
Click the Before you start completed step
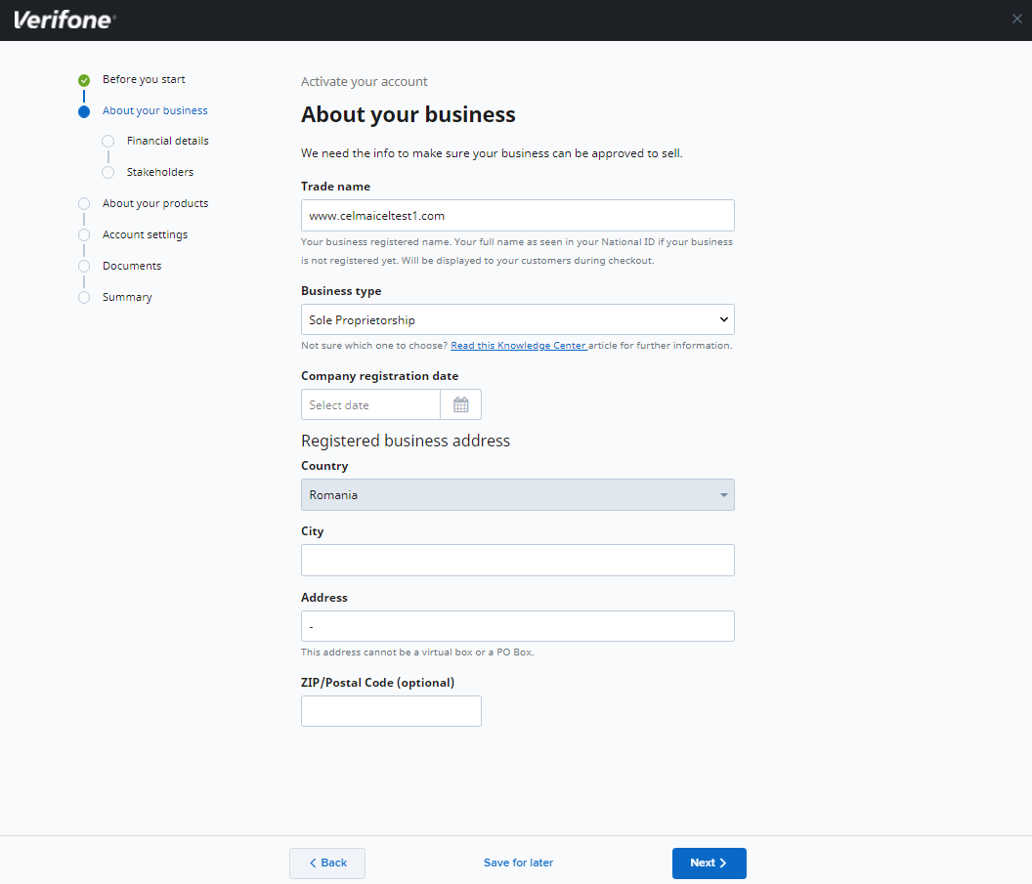[x=144, y=79]
